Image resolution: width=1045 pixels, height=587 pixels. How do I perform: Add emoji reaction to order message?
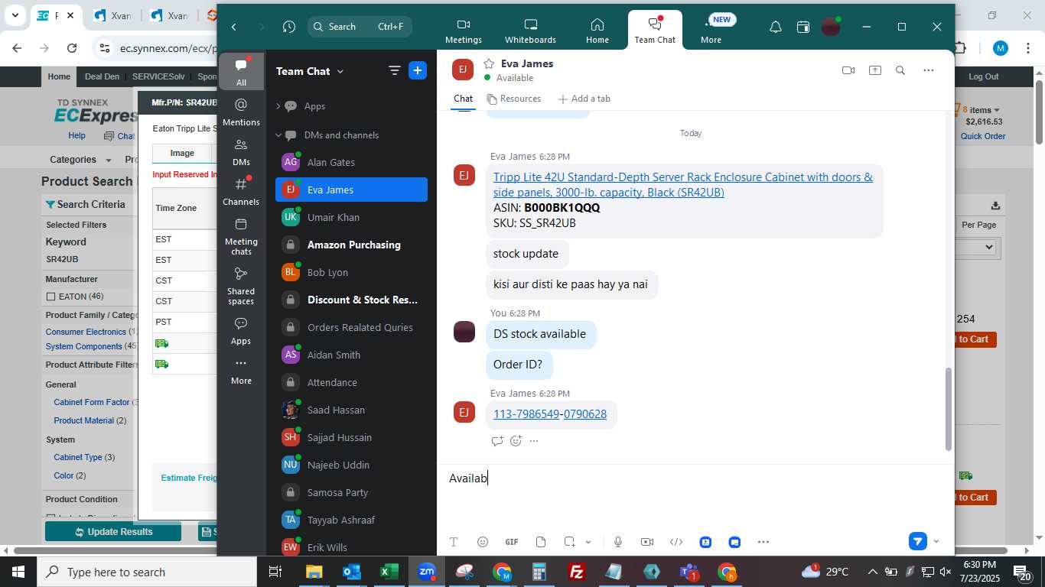[516, 440]
